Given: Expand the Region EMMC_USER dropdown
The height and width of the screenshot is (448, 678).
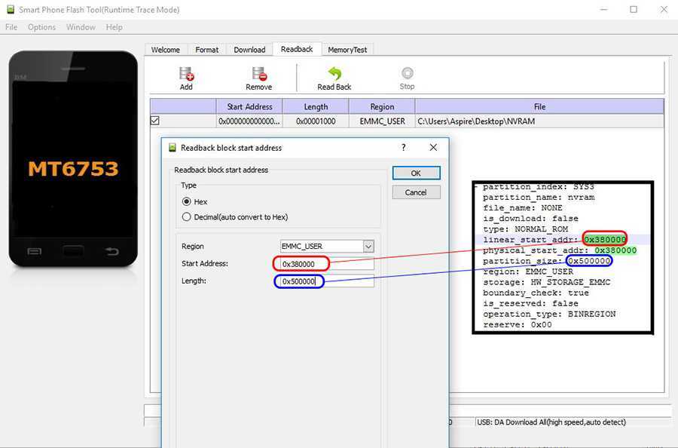Looking at the screenshot, I should [x=368, y=247].
